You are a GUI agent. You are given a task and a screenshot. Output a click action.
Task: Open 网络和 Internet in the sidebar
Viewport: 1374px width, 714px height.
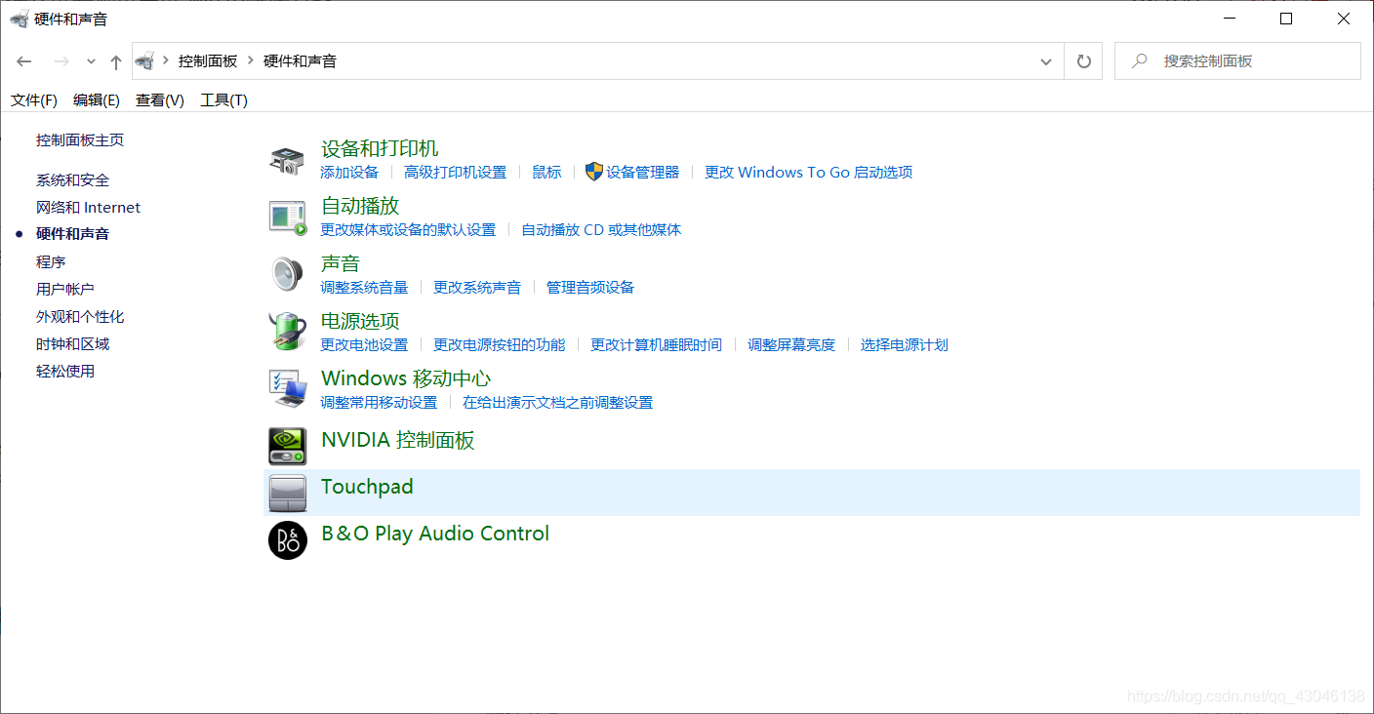tap(89, 207)
